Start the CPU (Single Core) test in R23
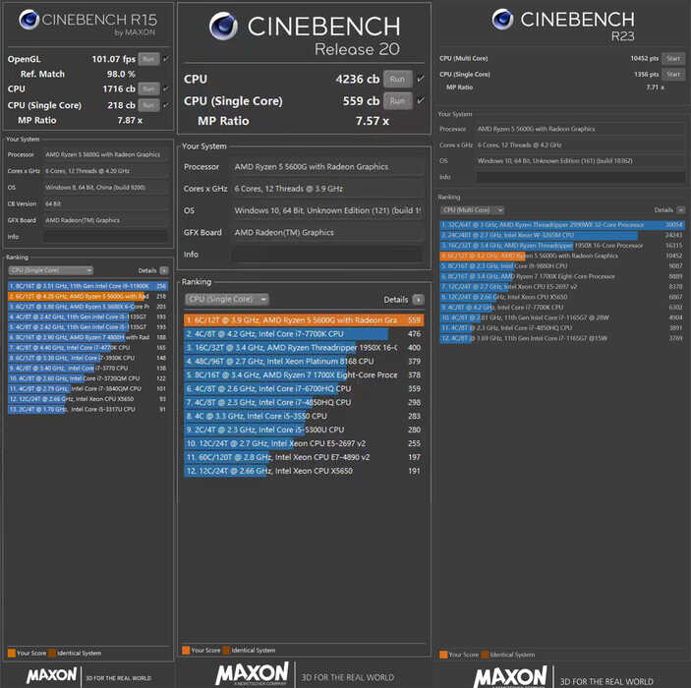The width and height of the screenshot is (691, 688). pos(673,75)
